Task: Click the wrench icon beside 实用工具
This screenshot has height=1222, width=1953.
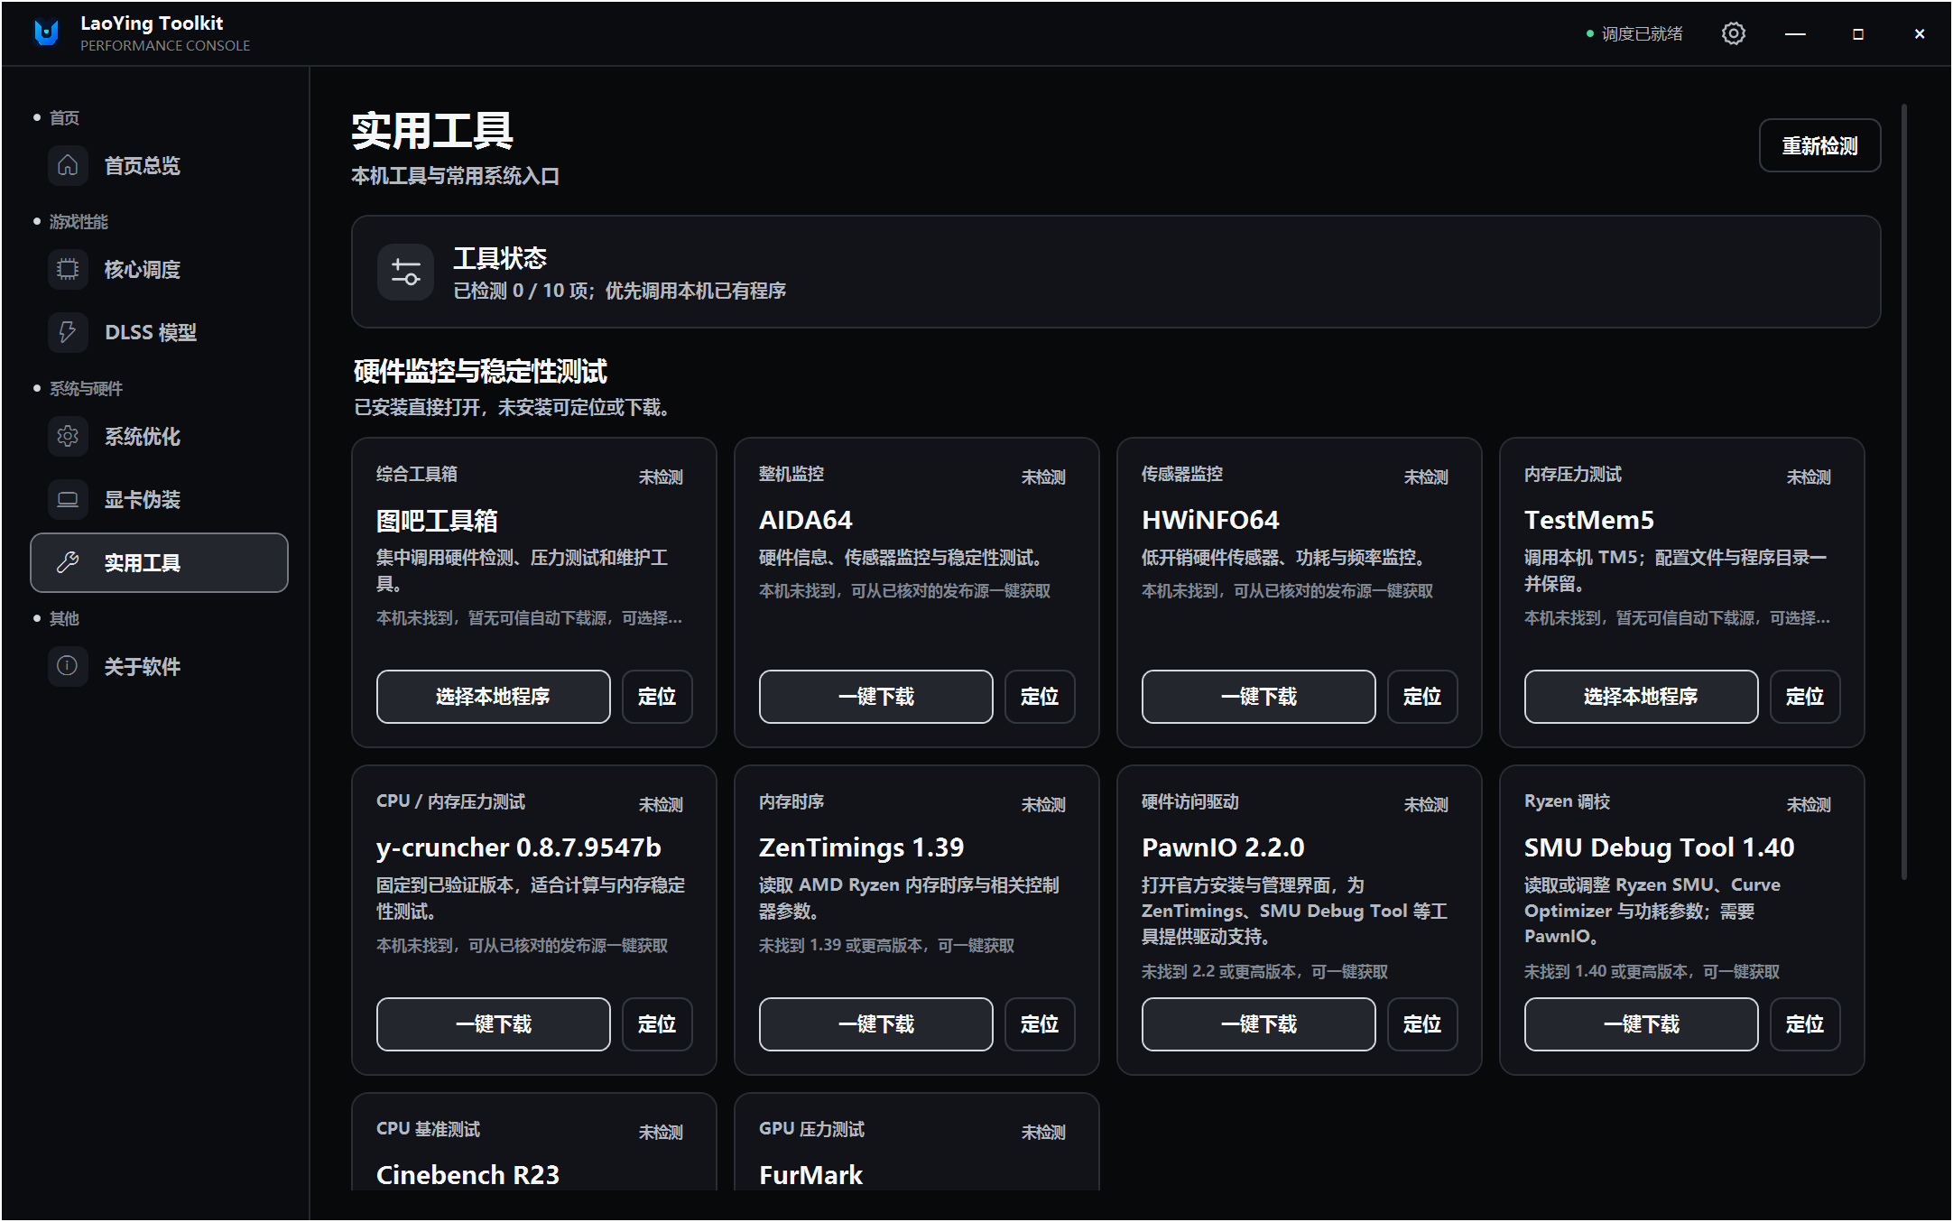Action: 68,562
